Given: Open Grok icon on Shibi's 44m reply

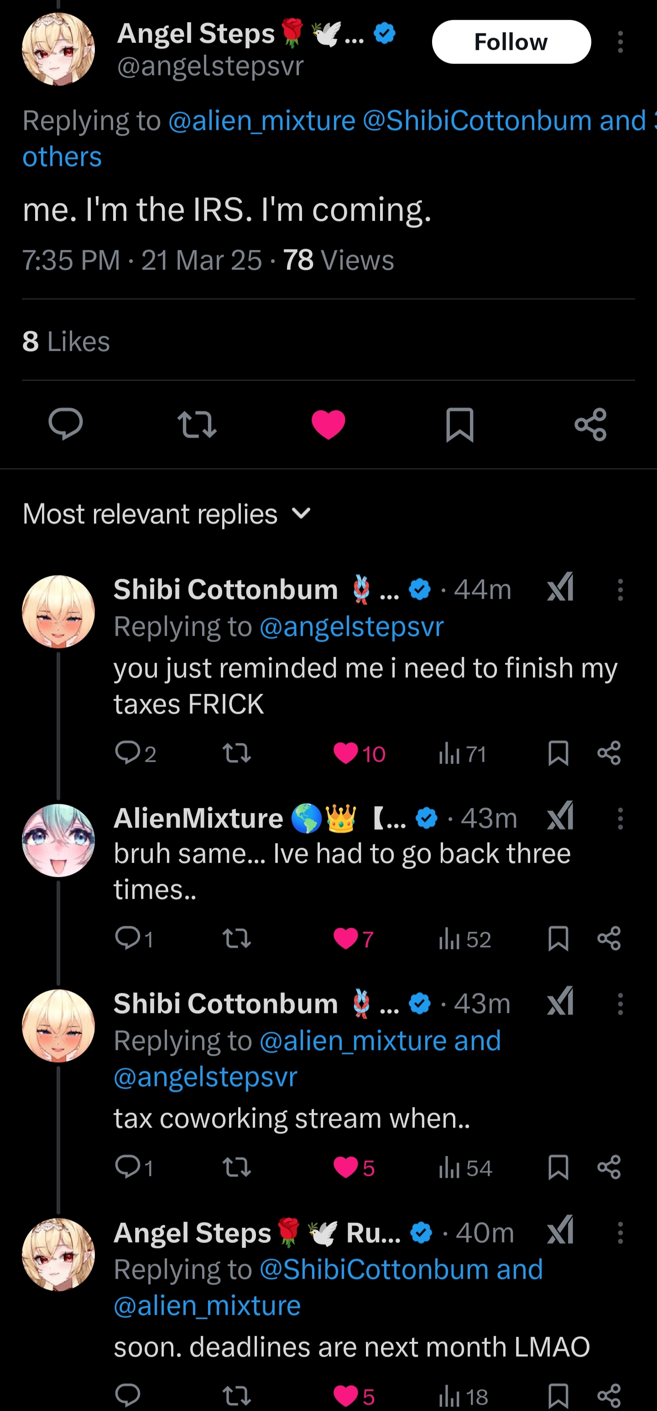Looking at the screenshot, I should (561, 588).
